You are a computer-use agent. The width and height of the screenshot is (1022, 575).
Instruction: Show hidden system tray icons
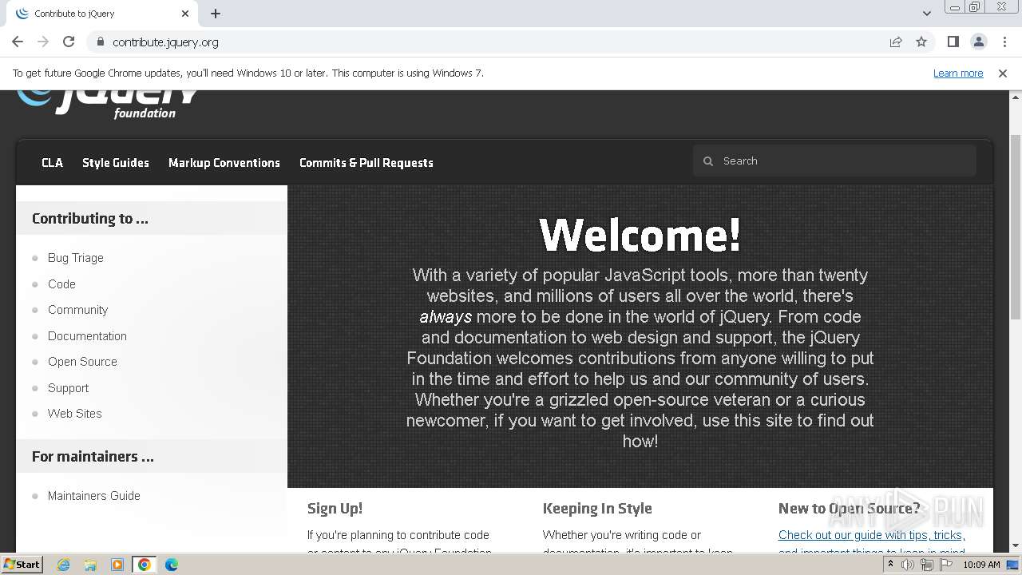pyautogui.click(x=890, y=565)
